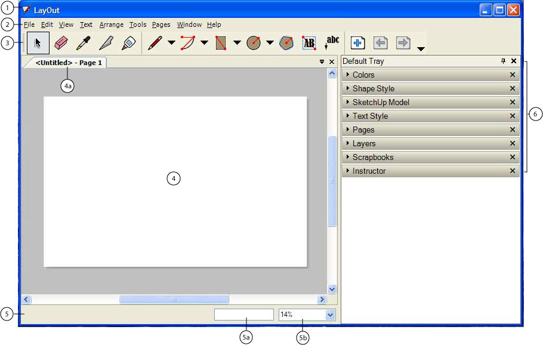This screenshot has width=543, height=345.
Task: Activate the Split knife tool
Action: click(x=106, y=43)
